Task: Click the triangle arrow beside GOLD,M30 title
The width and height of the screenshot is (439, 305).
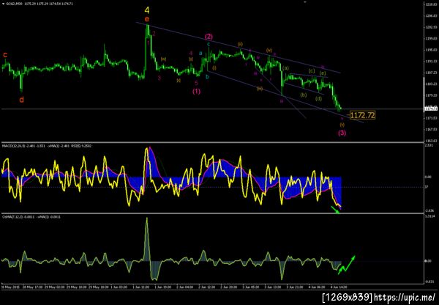Action: (3, 4)
